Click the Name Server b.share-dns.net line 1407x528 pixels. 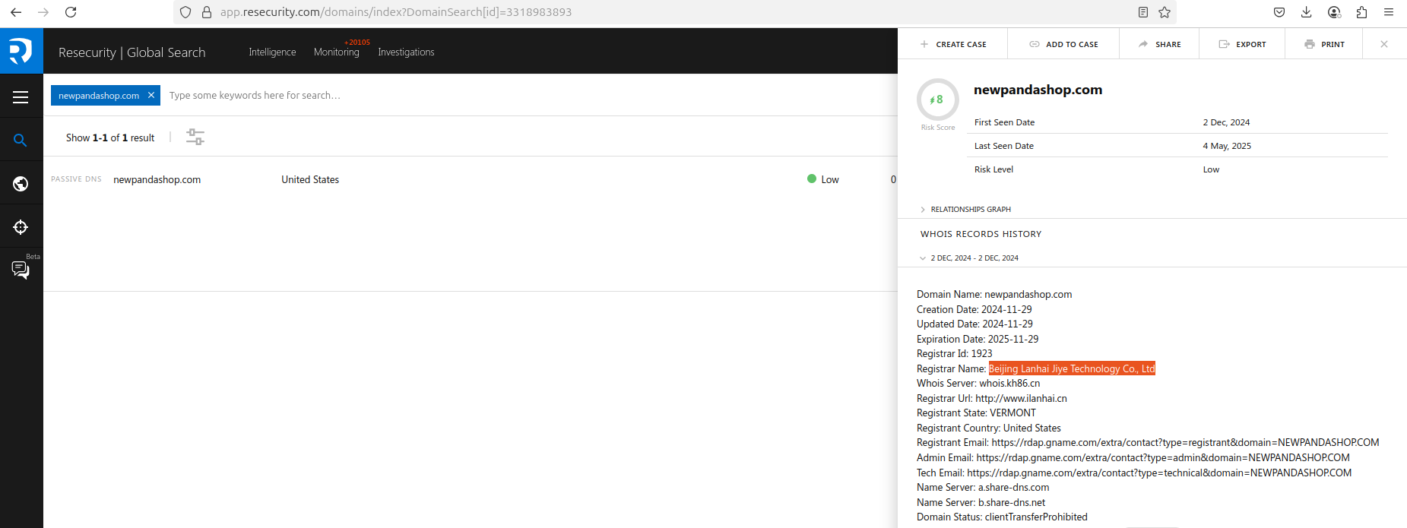(981, 502)
